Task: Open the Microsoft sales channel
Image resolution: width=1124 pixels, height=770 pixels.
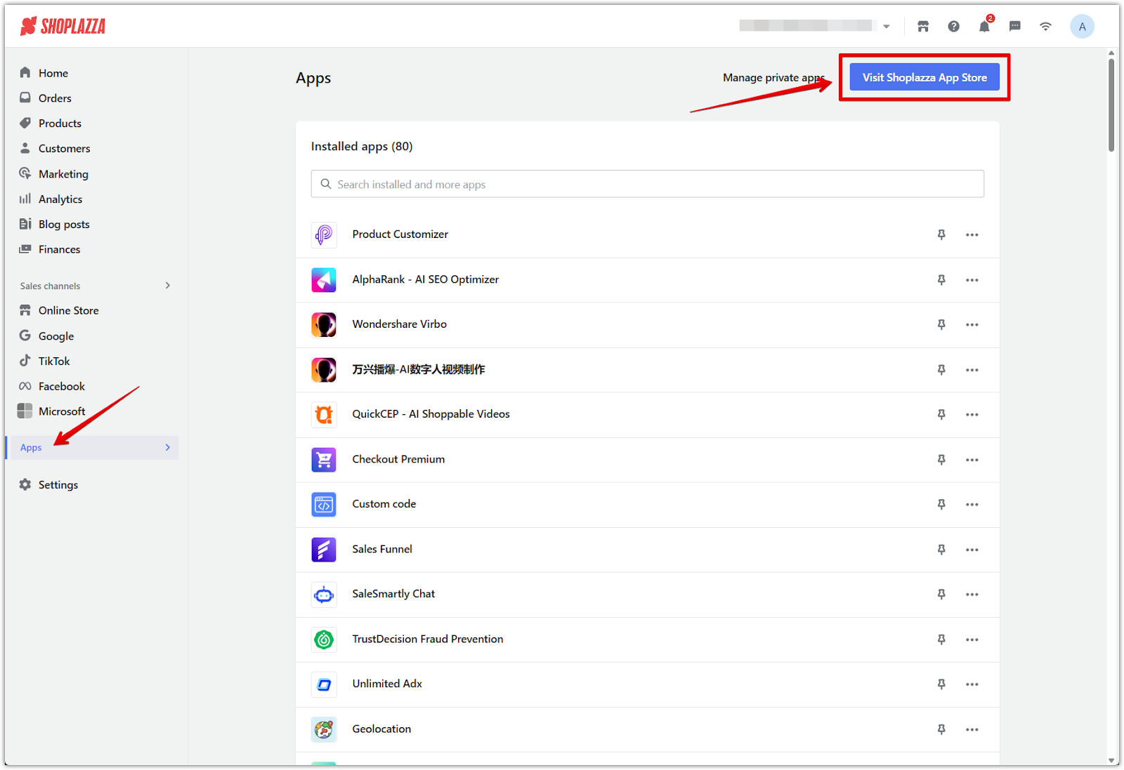Action: click(x=62, y=411)
